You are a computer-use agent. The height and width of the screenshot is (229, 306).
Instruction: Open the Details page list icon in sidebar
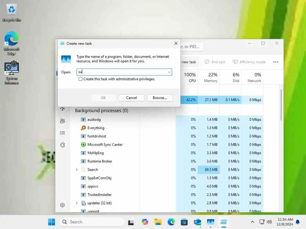click(x=62, y=133)
